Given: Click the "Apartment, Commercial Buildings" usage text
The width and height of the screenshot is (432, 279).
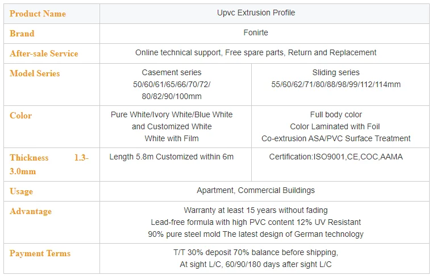Looking at the screenshot, I should 256,190.
